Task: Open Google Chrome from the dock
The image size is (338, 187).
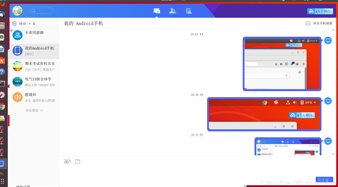Action: (x=2, y=107)
